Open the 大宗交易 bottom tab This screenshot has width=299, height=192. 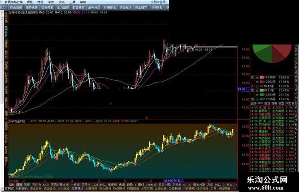point(146,189)
